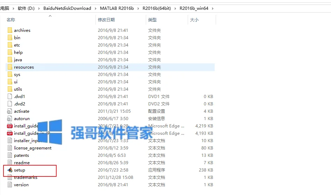Click the installer_input text file icon

click(10, 141)
